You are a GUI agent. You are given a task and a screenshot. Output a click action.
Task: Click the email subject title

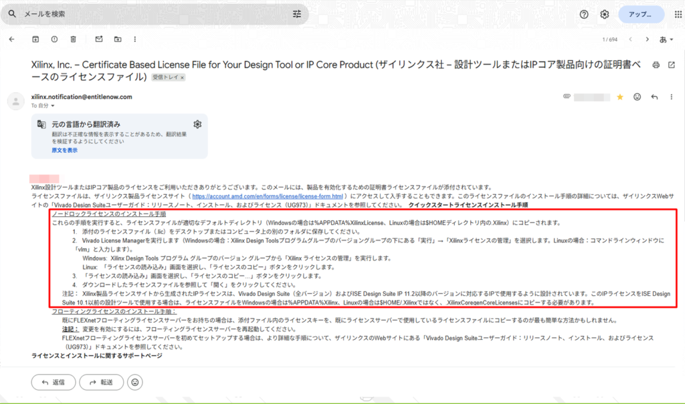pyautogui.click(x=336, y=71)
